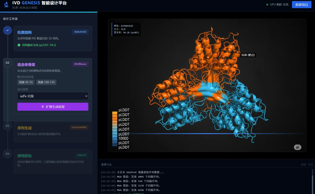Click the green structure-complete check icon

coord(19,45)
